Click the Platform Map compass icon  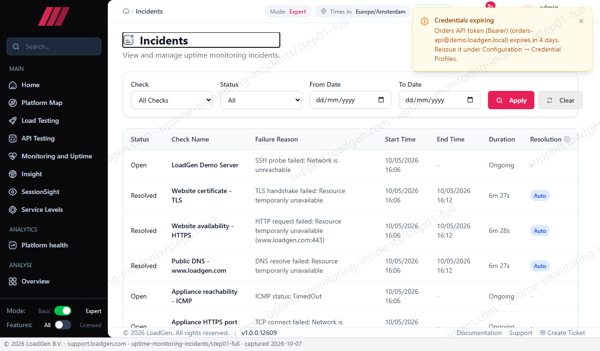point(13,103)
